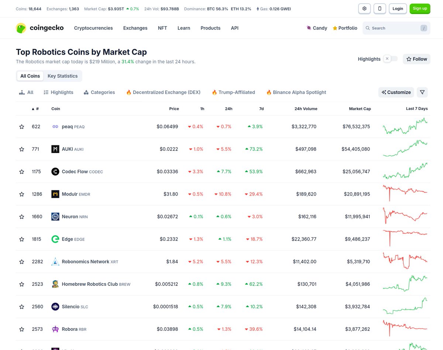Star the AUKI coin as favorite
Image resolution: width=443 pixels, height=350 pixels.
pos(21,149)
